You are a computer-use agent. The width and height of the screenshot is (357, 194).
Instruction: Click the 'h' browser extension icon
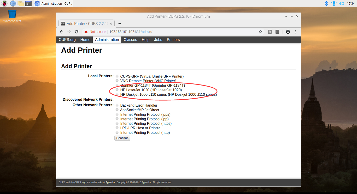click(270, 32)
